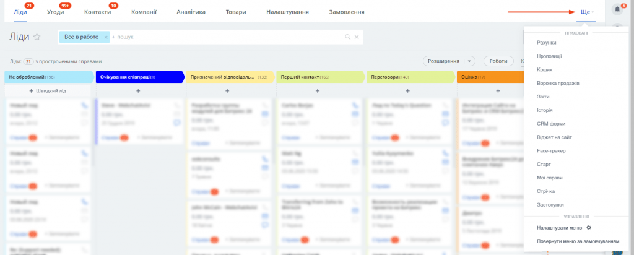634x255 pixels.
Task: Add lead in 'Оцінка' column plus
Action: 498,91
